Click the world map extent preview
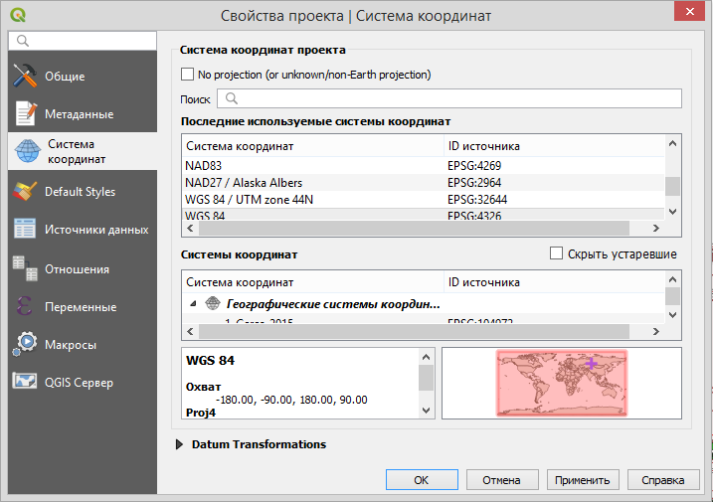The height and width of the screenshot is (502, 713). [561, 382]
